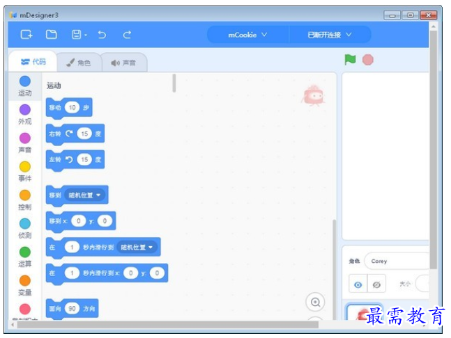The image size is (451, 338).
Task: Redo the last action
Action: click(x=127, y=35)
